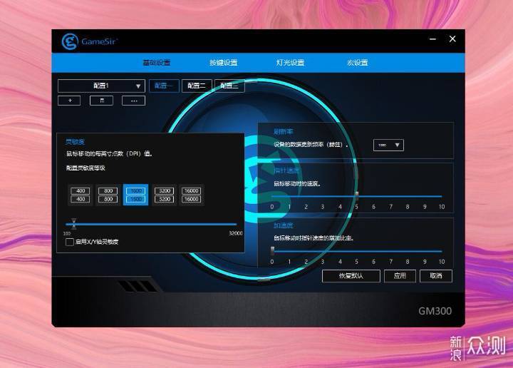Click the 恢复默认 restore defaults button

tap(351, 276)
